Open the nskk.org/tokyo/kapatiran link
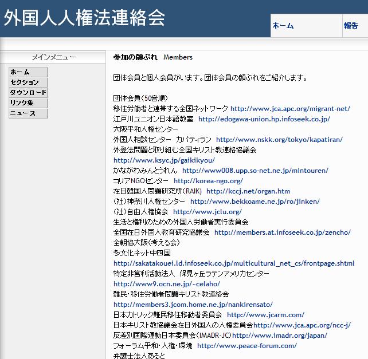The image size is (368, 359). click(279, 140)
